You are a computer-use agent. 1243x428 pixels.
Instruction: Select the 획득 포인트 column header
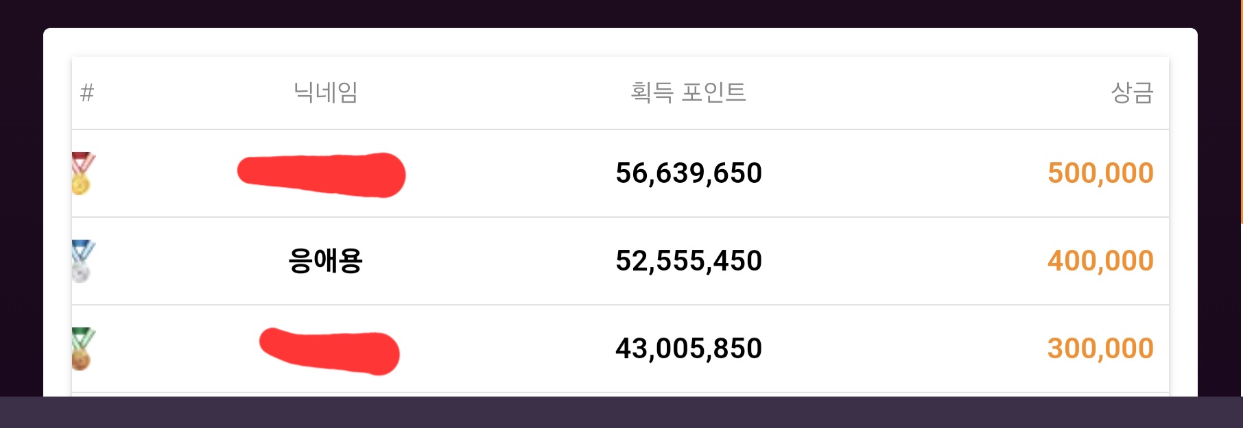click(688, 92)
